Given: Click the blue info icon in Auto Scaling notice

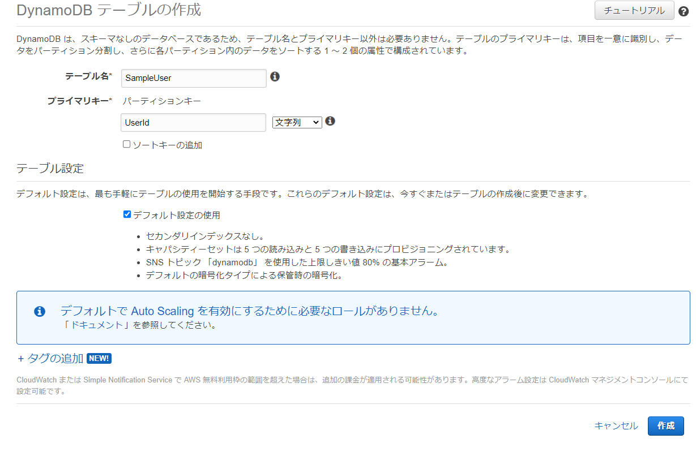Looking at the screenshot, I should (x=39, y=311).
